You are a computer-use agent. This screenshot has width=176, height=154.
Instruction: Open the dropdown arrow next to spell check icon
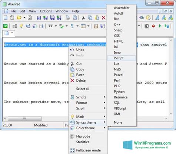(x=67, y=26)
